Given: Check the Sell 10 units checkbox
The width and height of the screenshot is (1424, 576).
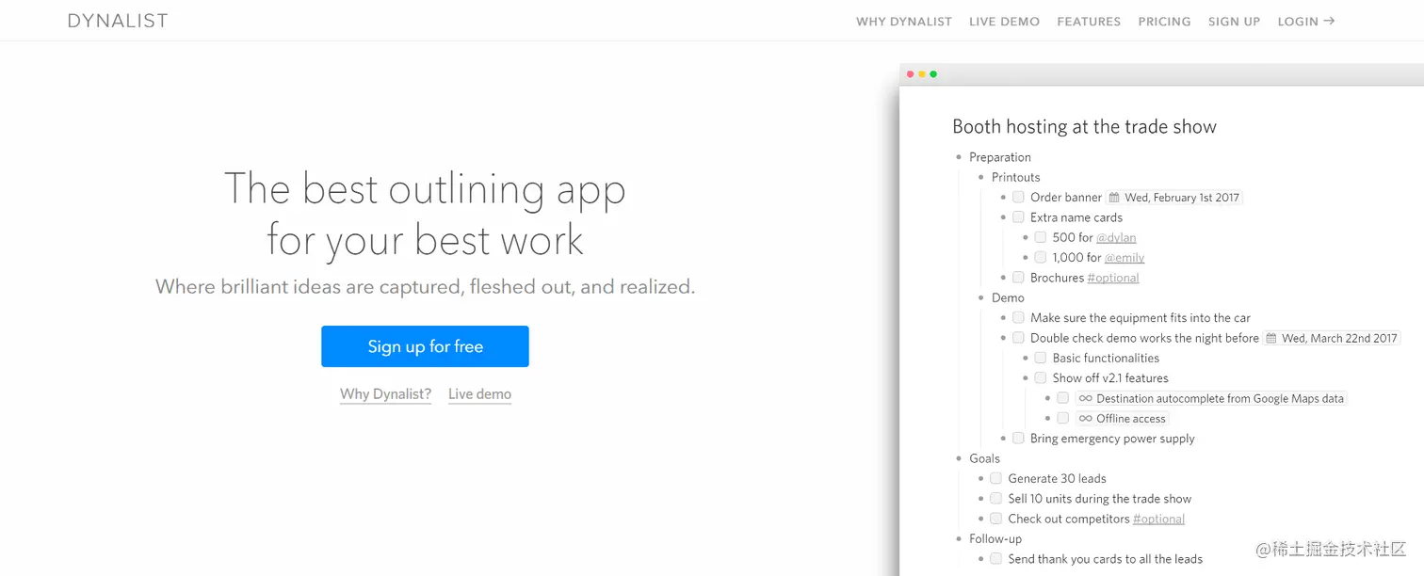Looking at the screenshot, I should [x=995, y=498].
